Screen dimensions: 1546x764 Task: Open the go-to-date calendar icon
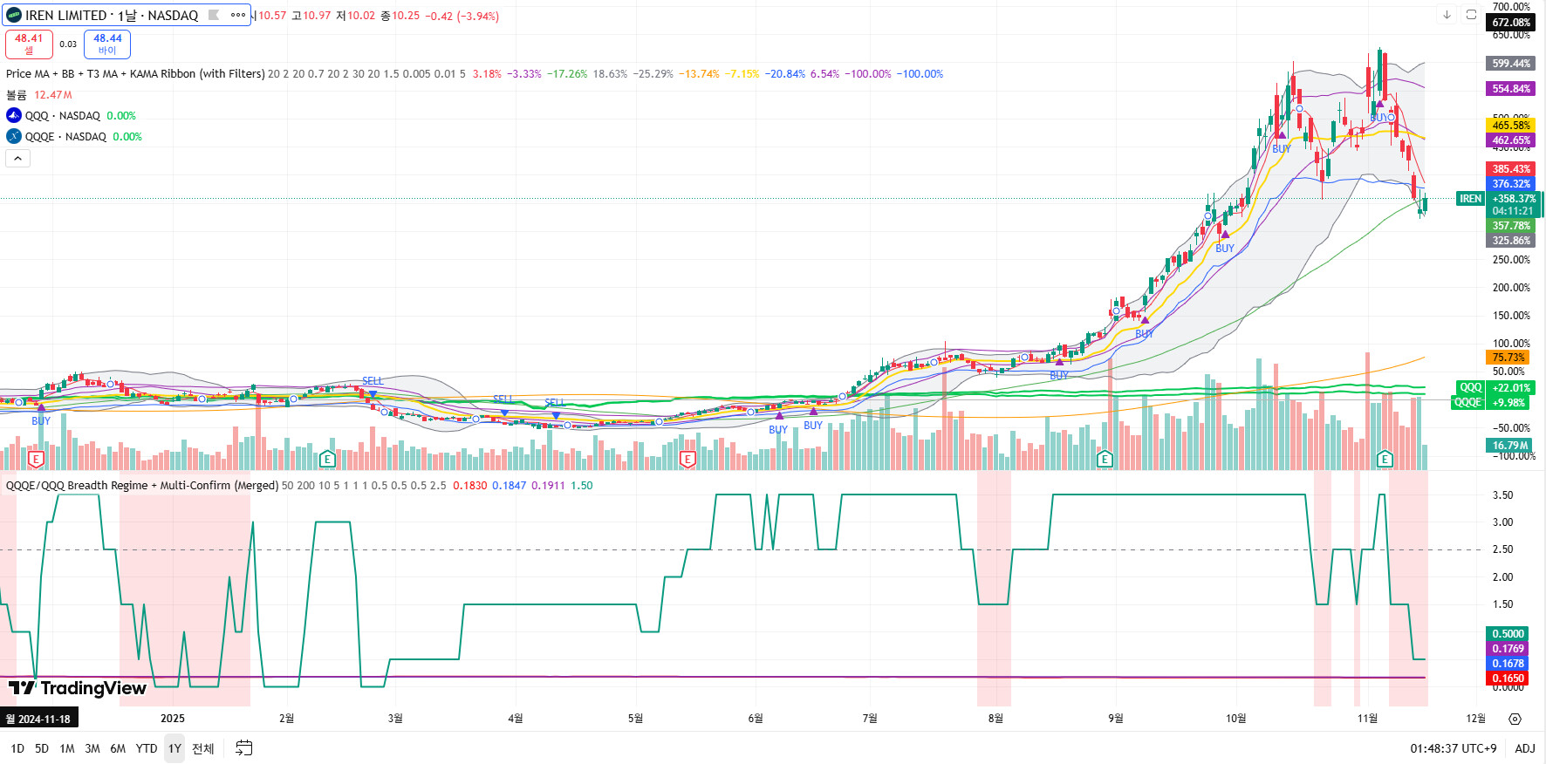244,748
